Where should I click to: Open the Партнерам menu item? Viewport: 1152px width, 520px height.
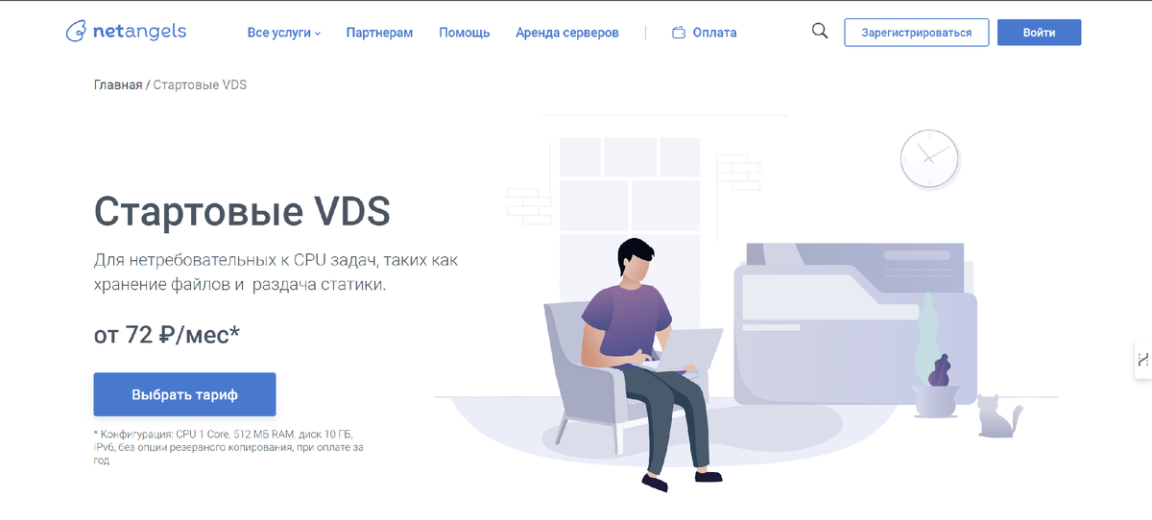pyautogui.click(x=379, y=33)
